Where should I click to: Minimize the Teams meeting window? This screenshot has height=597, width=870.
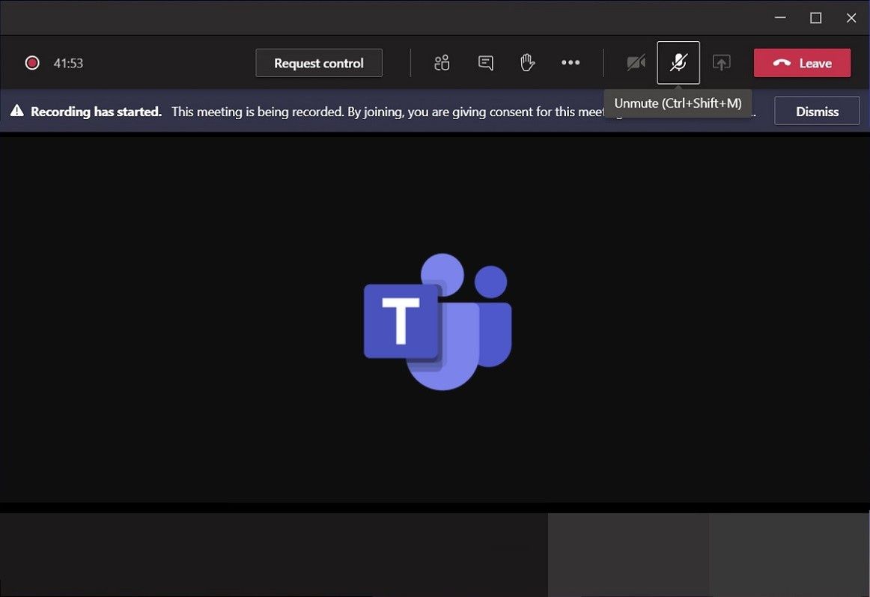[x=780, y=18]
